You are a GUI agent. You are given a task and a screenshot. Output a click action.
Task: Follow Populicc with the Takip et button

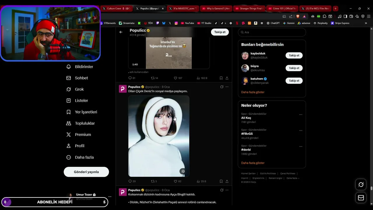[x=220, y=32]
